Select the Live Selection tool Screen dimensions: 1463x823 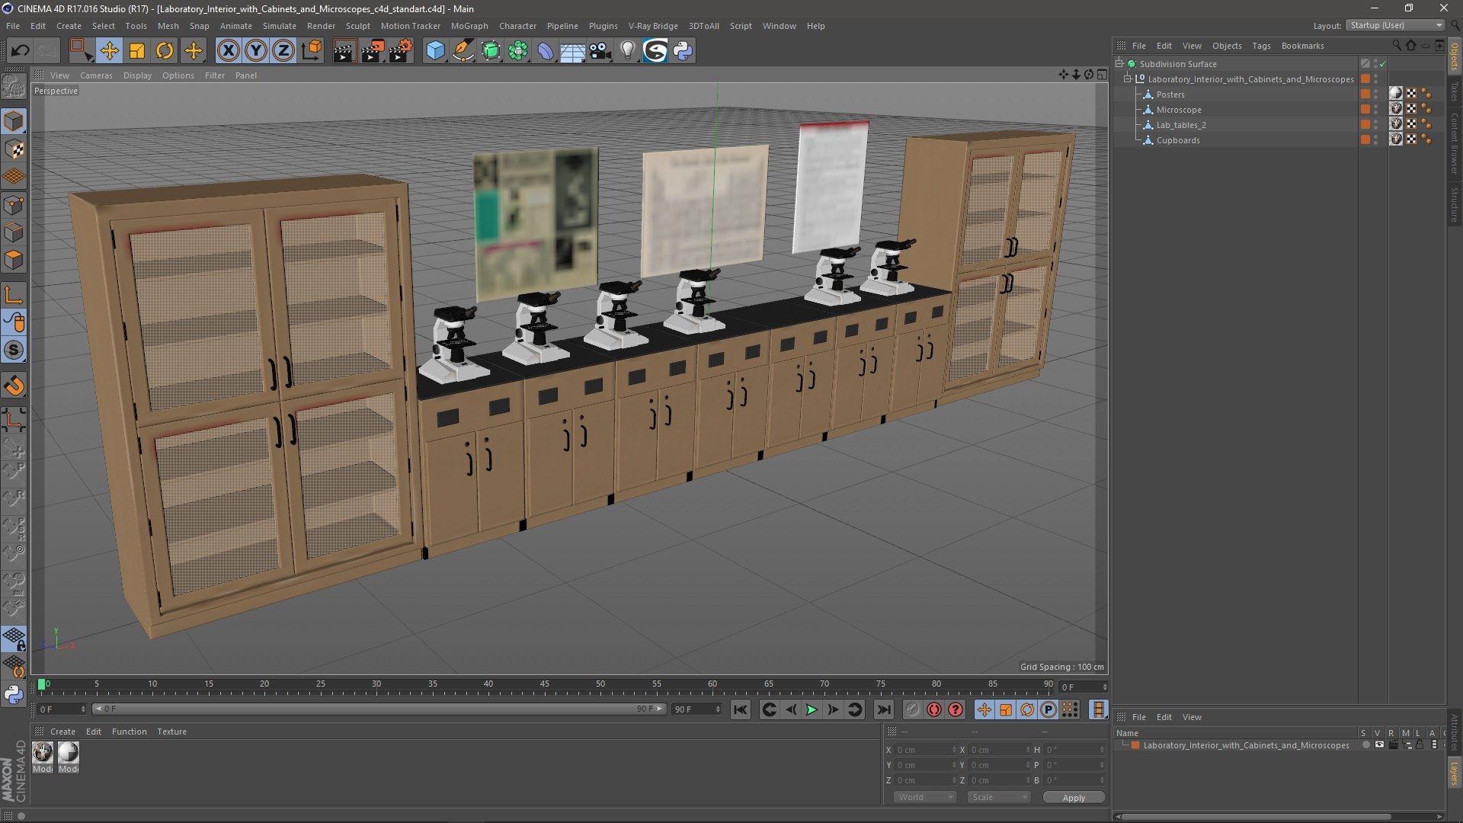point(80,51)
